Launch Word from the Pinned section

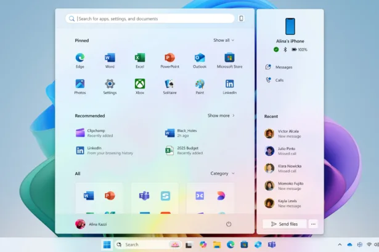(x=110, y=60)
